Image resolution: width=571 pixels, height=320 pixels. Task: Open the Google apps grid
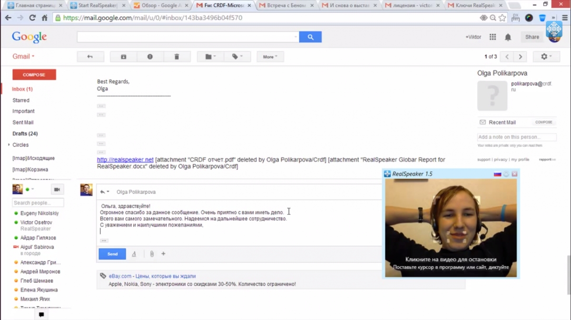(x=492, y=37)
